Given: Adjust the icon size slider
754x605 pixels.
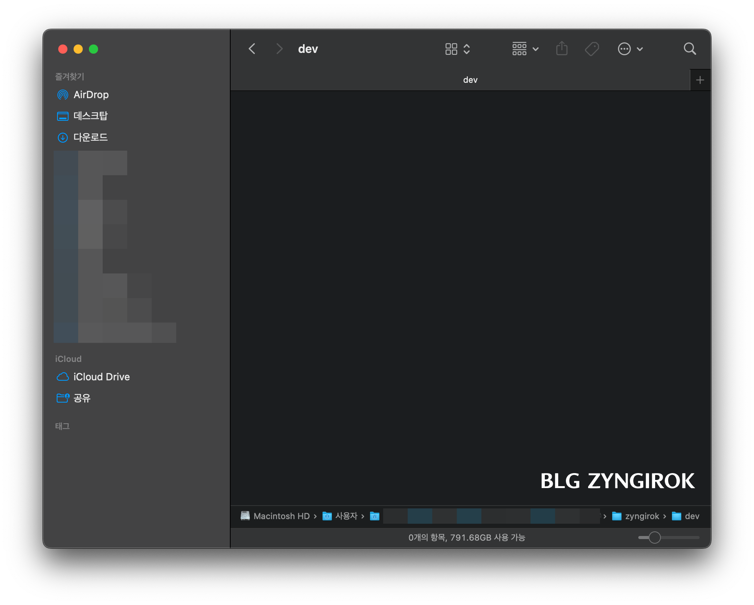Looking at the screenshot, I should coord(654,538).
